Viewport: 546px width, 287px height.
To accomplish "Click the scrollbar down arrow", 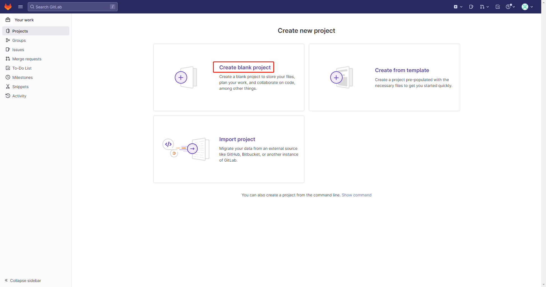I will click(544, 284).
